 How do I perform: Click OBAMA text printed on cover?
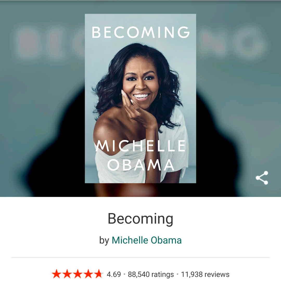tap(141, 165)
